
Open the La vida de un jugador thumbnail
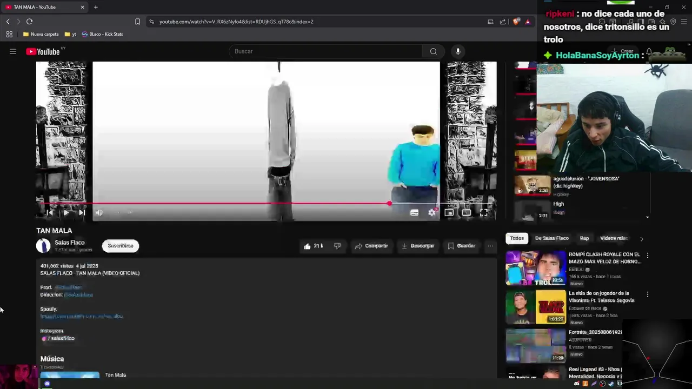[535, 307]
